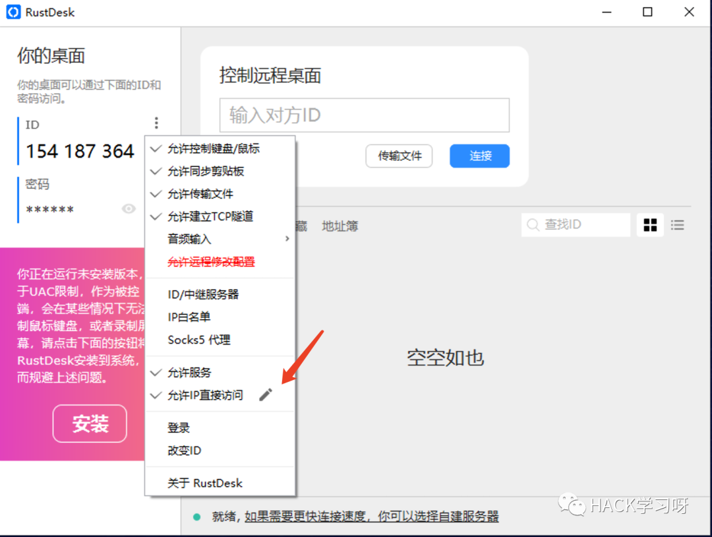Reveal password with the eye icon
The width and height of the screenshot is (712, 537).
coord(129,208)
